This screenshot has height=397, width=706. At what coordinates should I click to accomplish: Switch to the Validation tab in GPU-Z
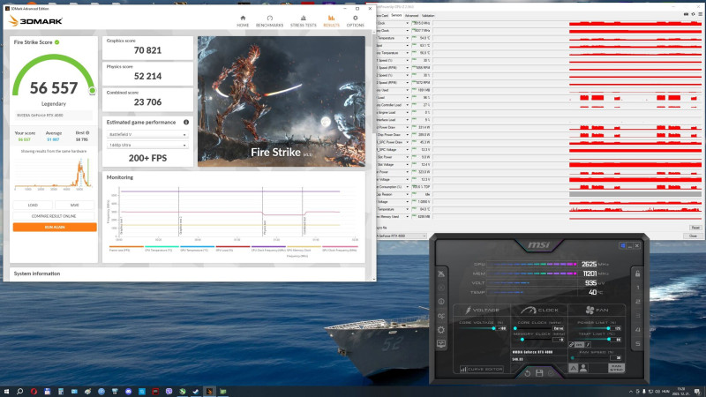[x=428, y=15]
